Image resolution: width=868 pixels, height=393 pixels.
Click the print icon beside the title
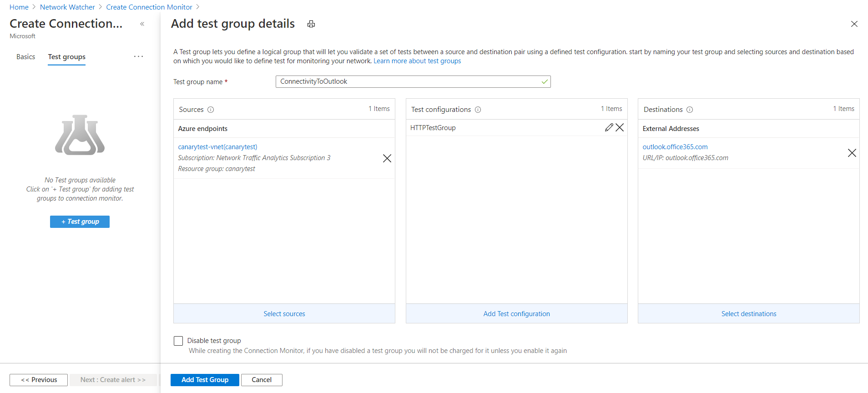pos(311,24)
